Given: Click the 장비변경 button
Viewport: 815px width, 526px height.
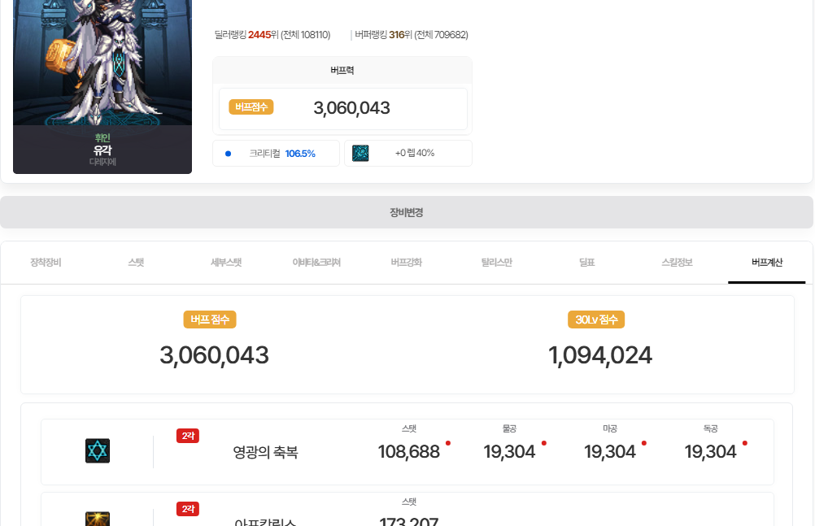Looking at the screenshot, I should 407,212.
